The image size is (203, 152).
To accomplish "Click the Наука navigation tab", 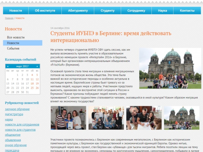I will point(162,11).
